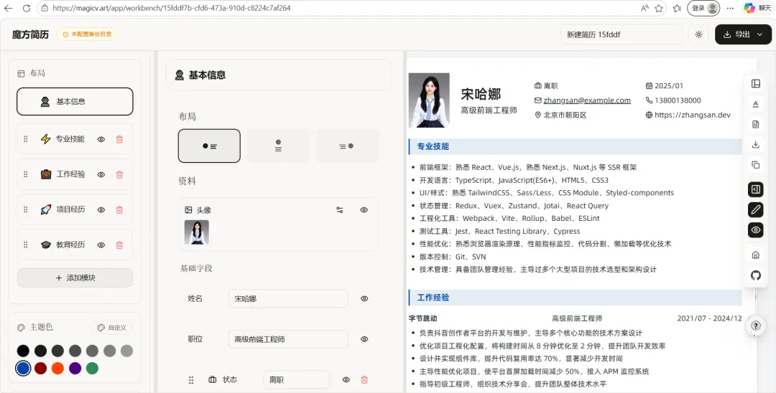This screenshot has height=393, width=776.
Task: Click the layout panel toggle icon in right toolbar
Action: (x=755, y=83)
